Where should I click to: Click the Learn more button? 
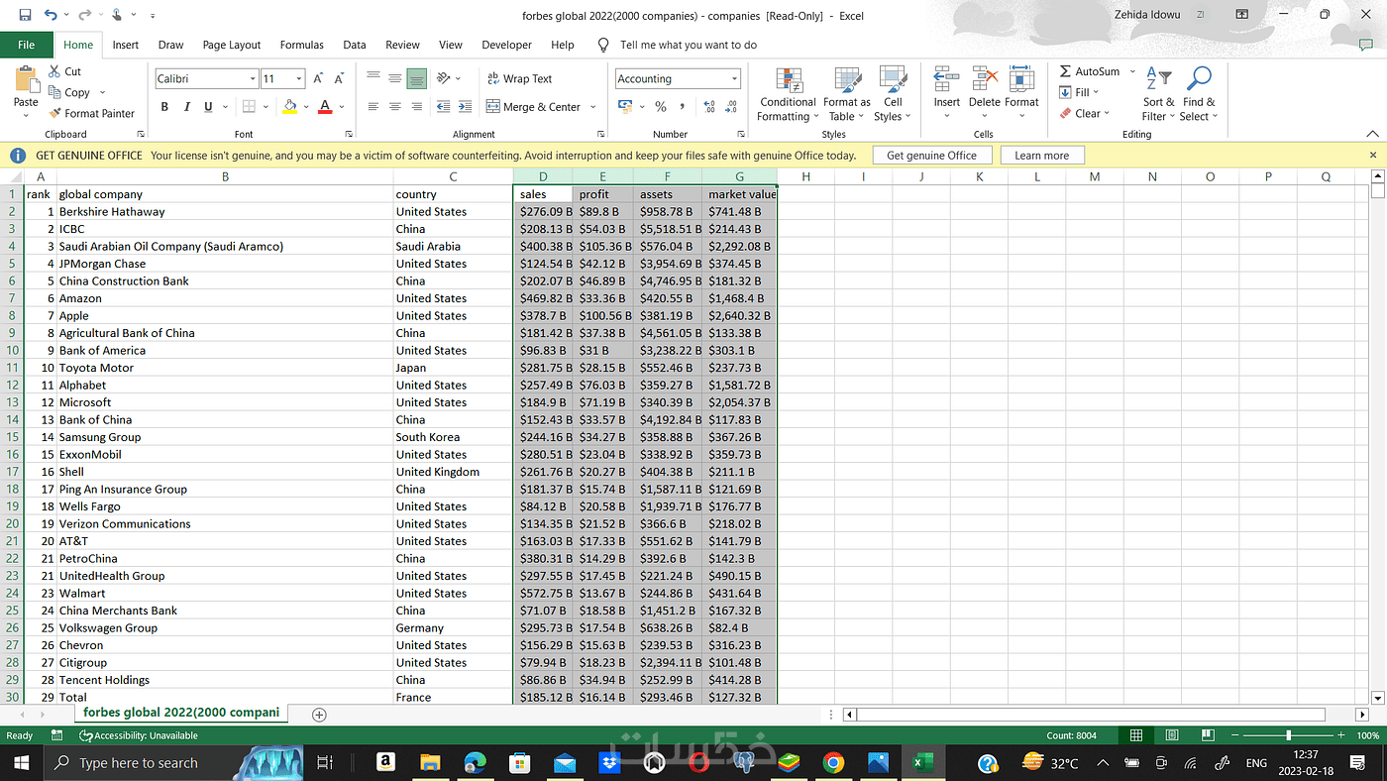(1042, 156)
